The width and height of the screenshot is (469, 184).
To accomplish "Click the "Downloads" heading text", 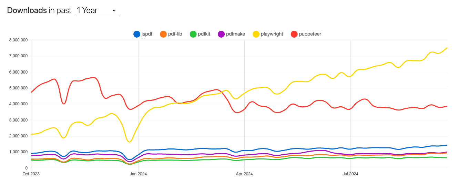I will [27, 10].
